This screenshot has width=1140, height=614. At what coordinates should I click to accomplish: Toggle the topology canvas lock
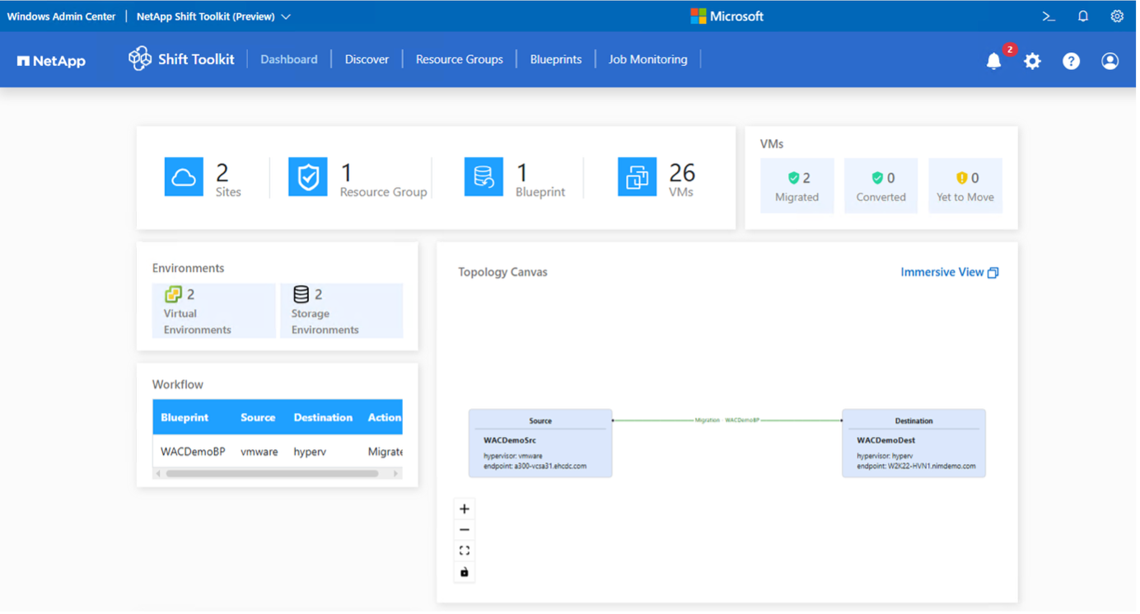[466, 574]
